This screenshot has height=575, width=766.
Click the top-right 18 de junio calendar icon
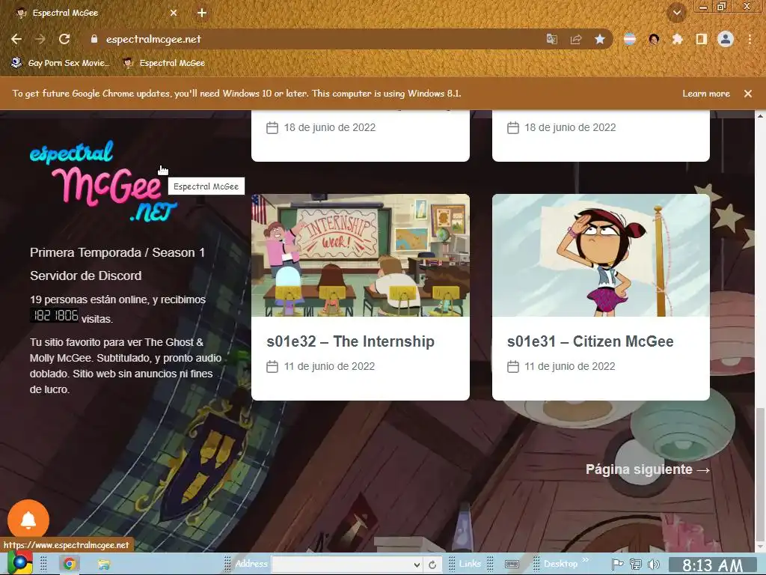pos(513,127)
